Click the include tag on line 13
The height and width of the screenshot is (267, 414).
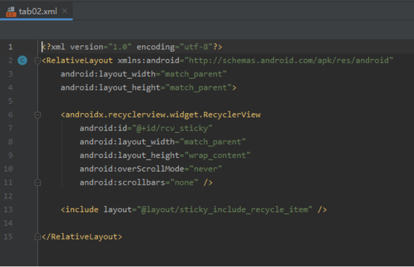(82, 210)
